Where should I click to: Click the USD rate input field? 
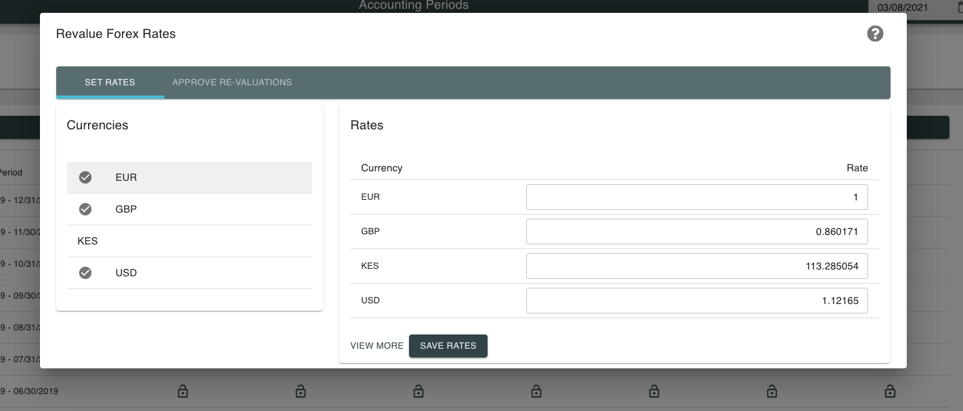(697, 300)
